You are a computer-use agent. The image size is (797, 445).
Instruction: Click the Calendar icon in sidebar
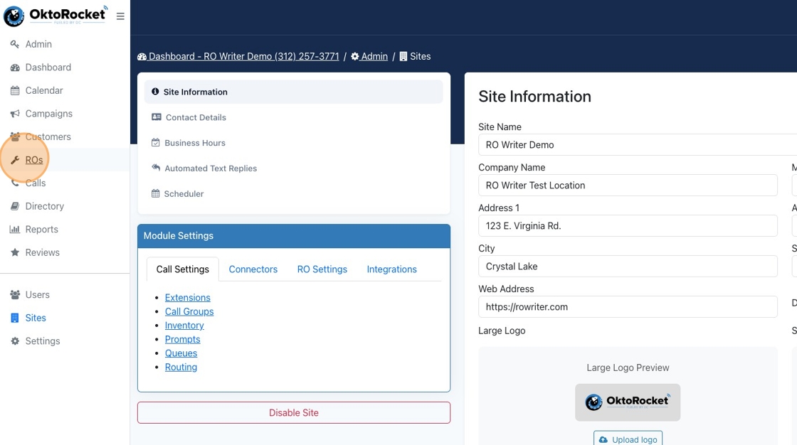coord(15,90)
